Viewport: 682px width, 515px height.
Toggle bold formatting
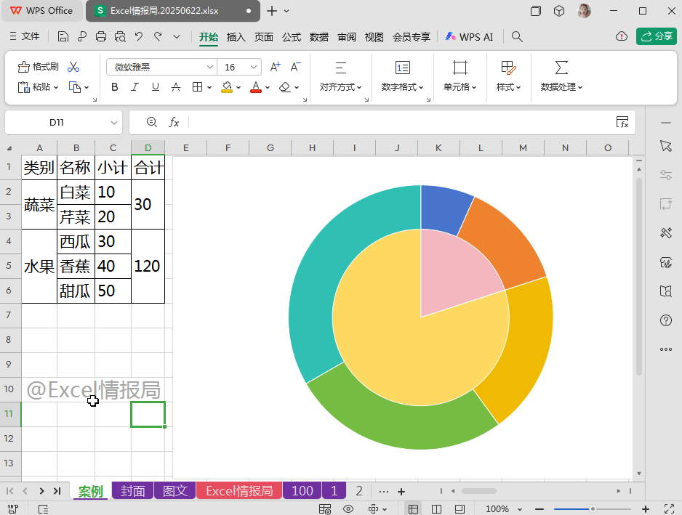(114, 87)
